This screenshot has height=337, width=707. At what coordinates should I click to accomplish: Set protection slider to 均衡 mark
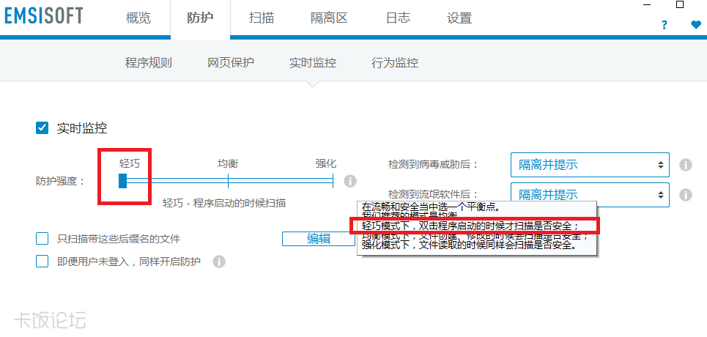[x=228, y=180]
